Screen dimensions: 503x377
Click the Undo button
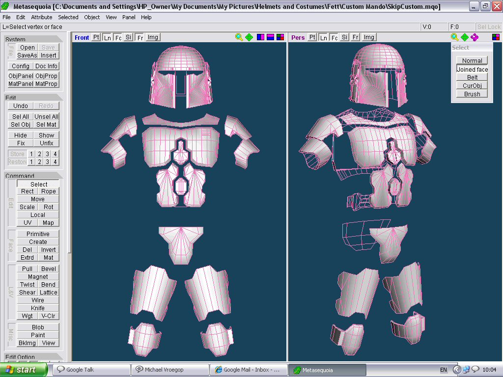point(21,106)
